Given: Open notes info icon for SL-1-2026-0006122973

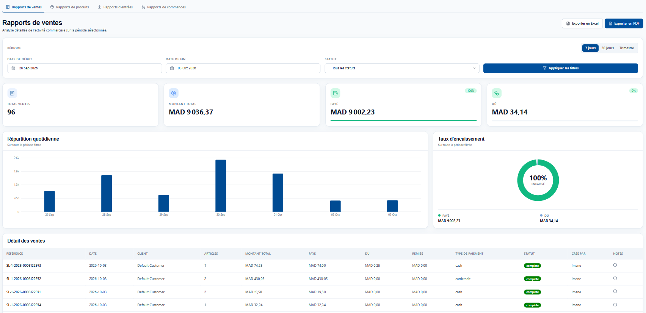Looking at the screenshot, I should (615, 265).
